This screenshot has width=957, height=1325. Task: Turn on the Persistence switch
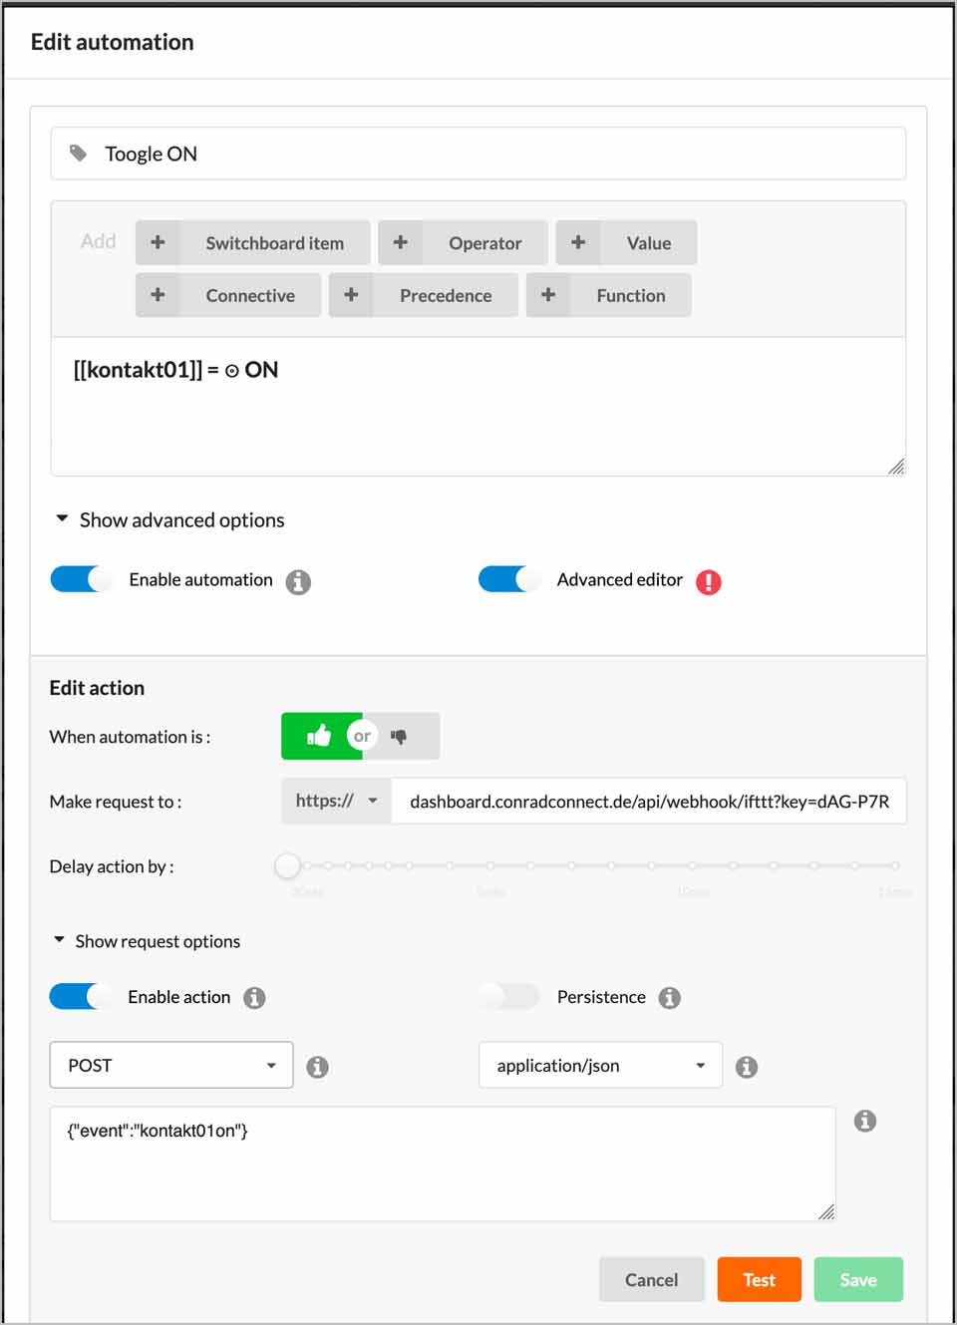pos(508,996)
